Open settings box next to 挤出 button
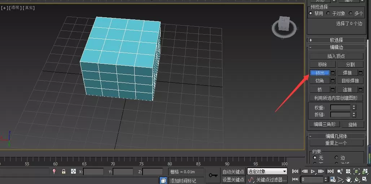The image size is (371, 184). click(333, 73)
